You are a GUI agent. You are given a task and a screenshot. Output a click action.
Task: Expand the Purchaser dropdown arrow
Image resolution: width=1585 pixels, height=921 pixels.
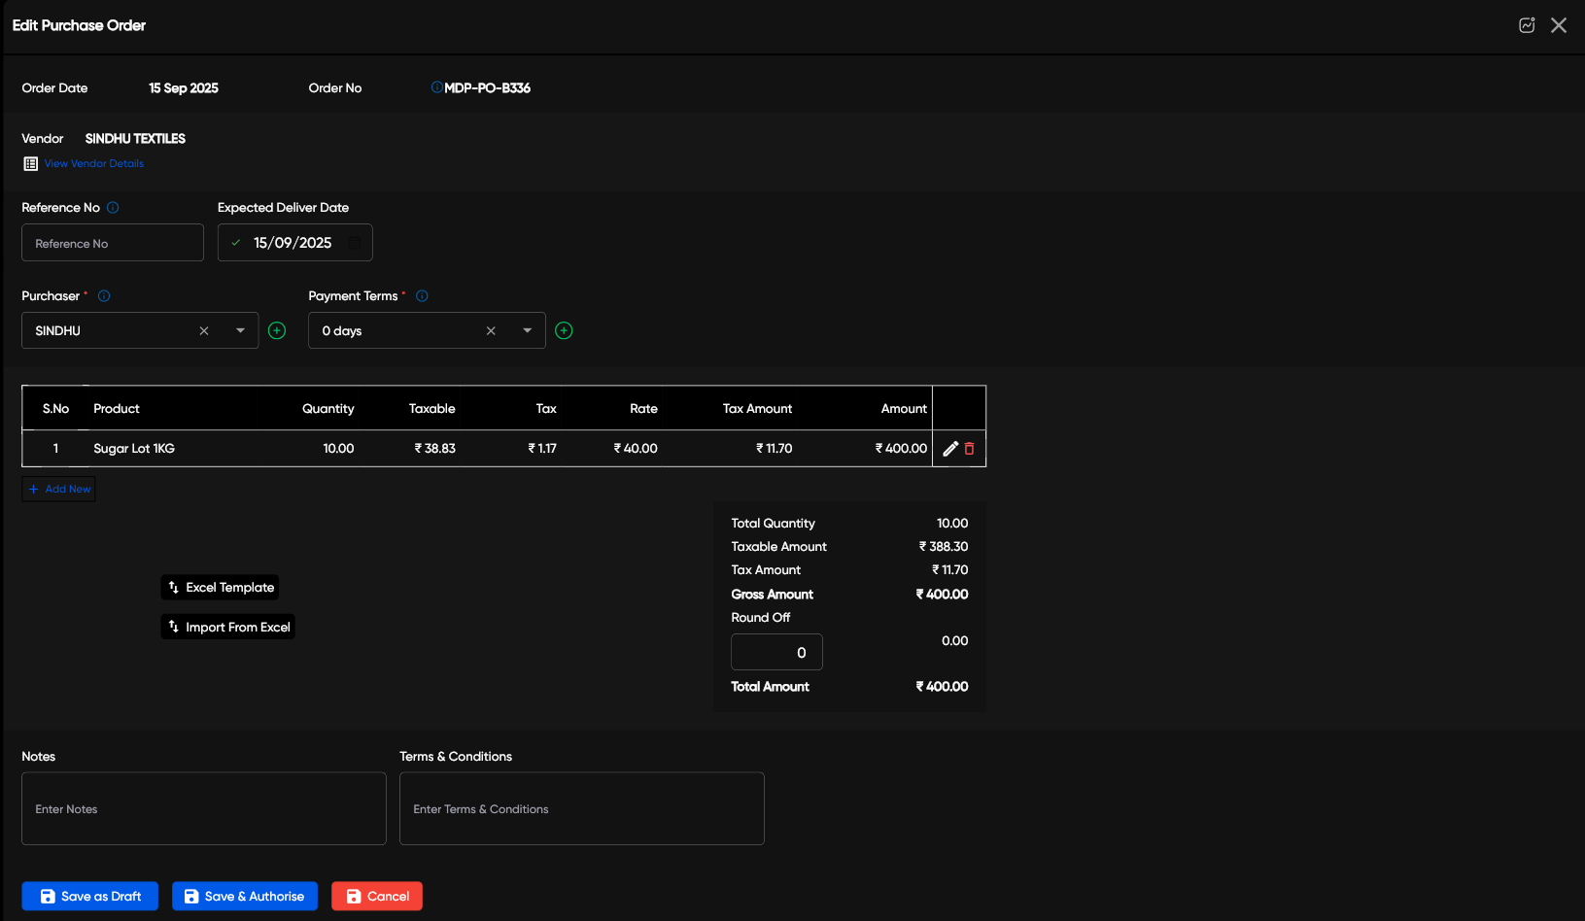tap(240, 331)
